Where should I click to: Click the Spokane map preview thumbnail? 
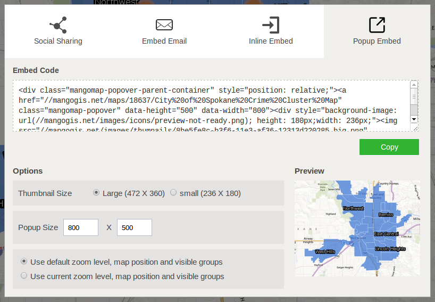click(x=357, y=228)
